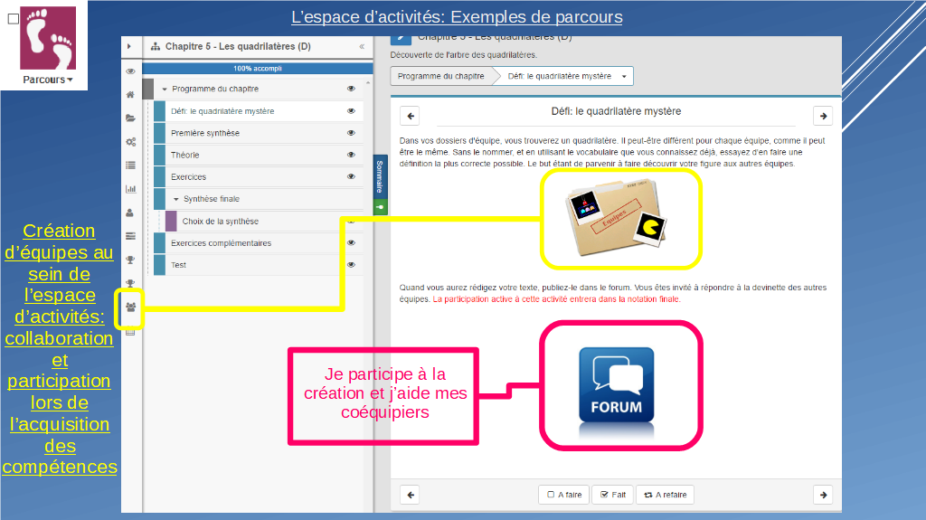Open the FORUM icon

(x=616, y=384)
